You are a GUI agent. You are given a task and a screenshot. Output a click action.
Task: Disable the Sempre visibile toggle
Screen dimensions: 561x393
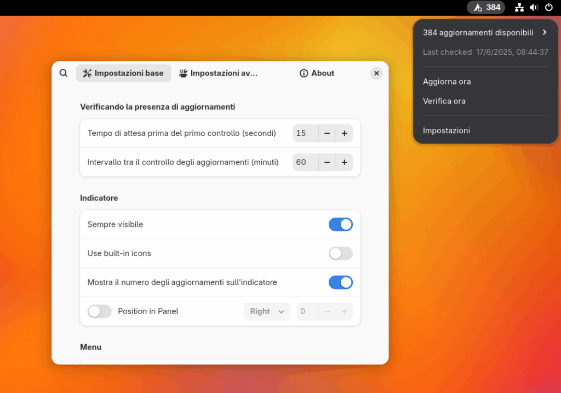(341, 224)
